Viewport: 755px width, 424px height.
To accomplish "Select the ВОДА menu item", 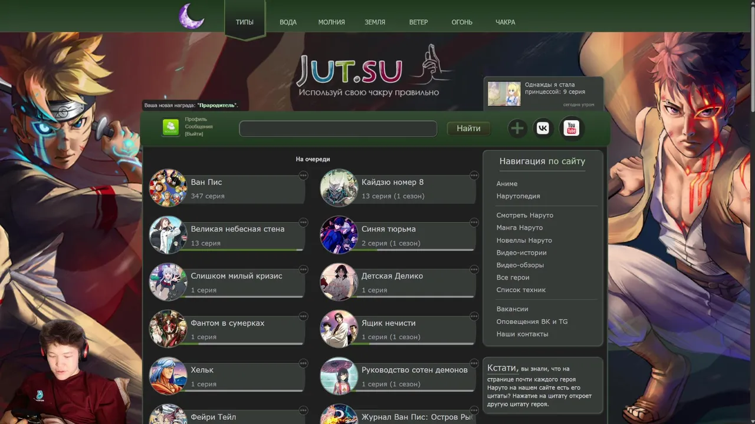I will coord(288,22).
